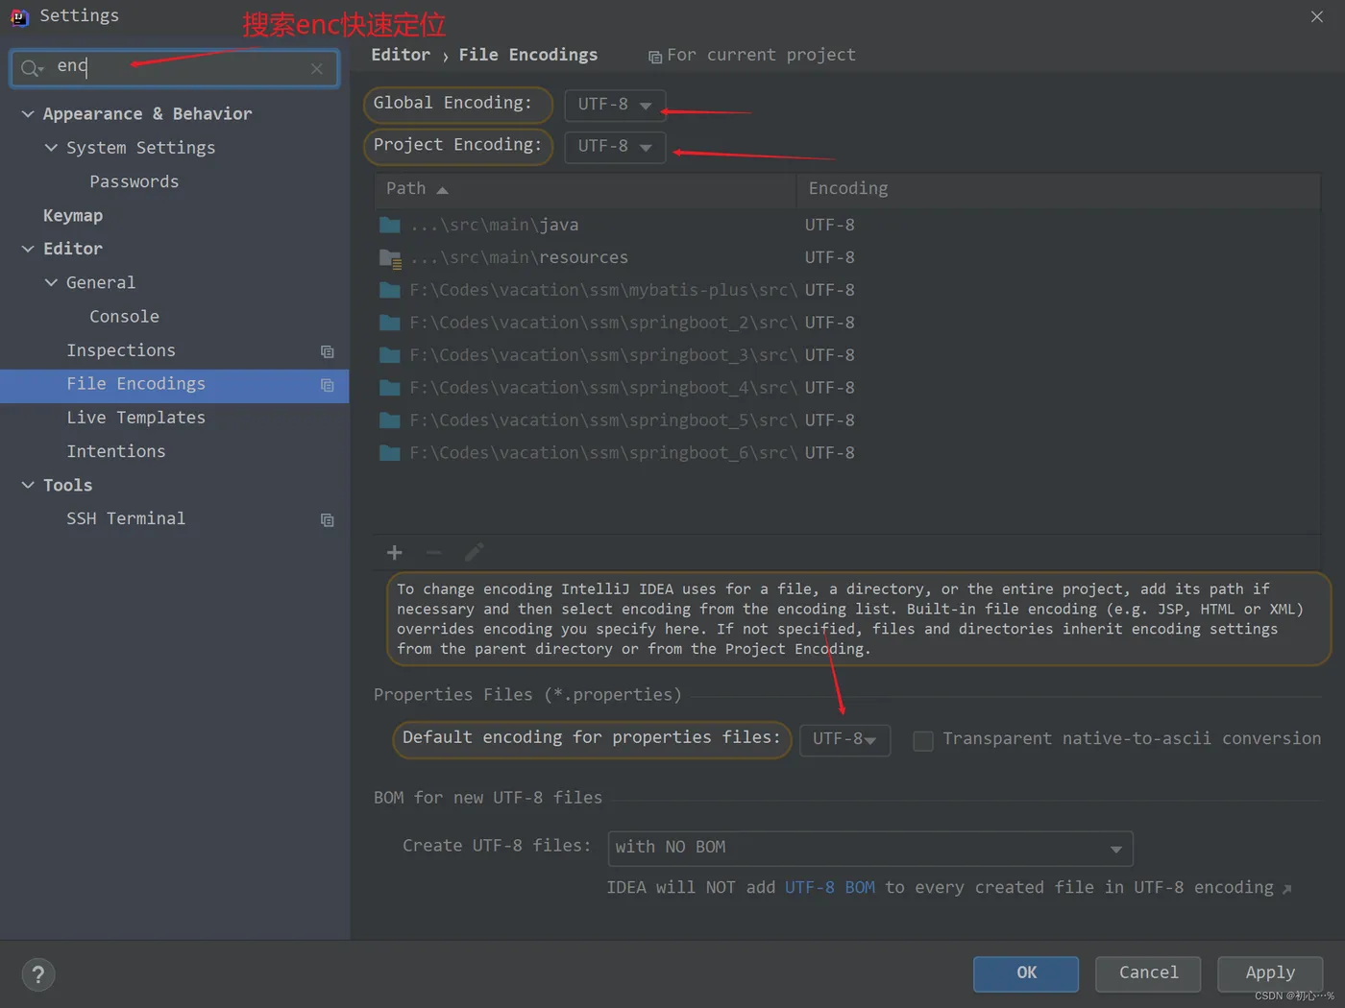Enable Transparent native-to-ascii conversion checkbox
Image resolution: width=1345 pixels, height=1008 pixels.
pyautogui.click(x=923, y=740)
